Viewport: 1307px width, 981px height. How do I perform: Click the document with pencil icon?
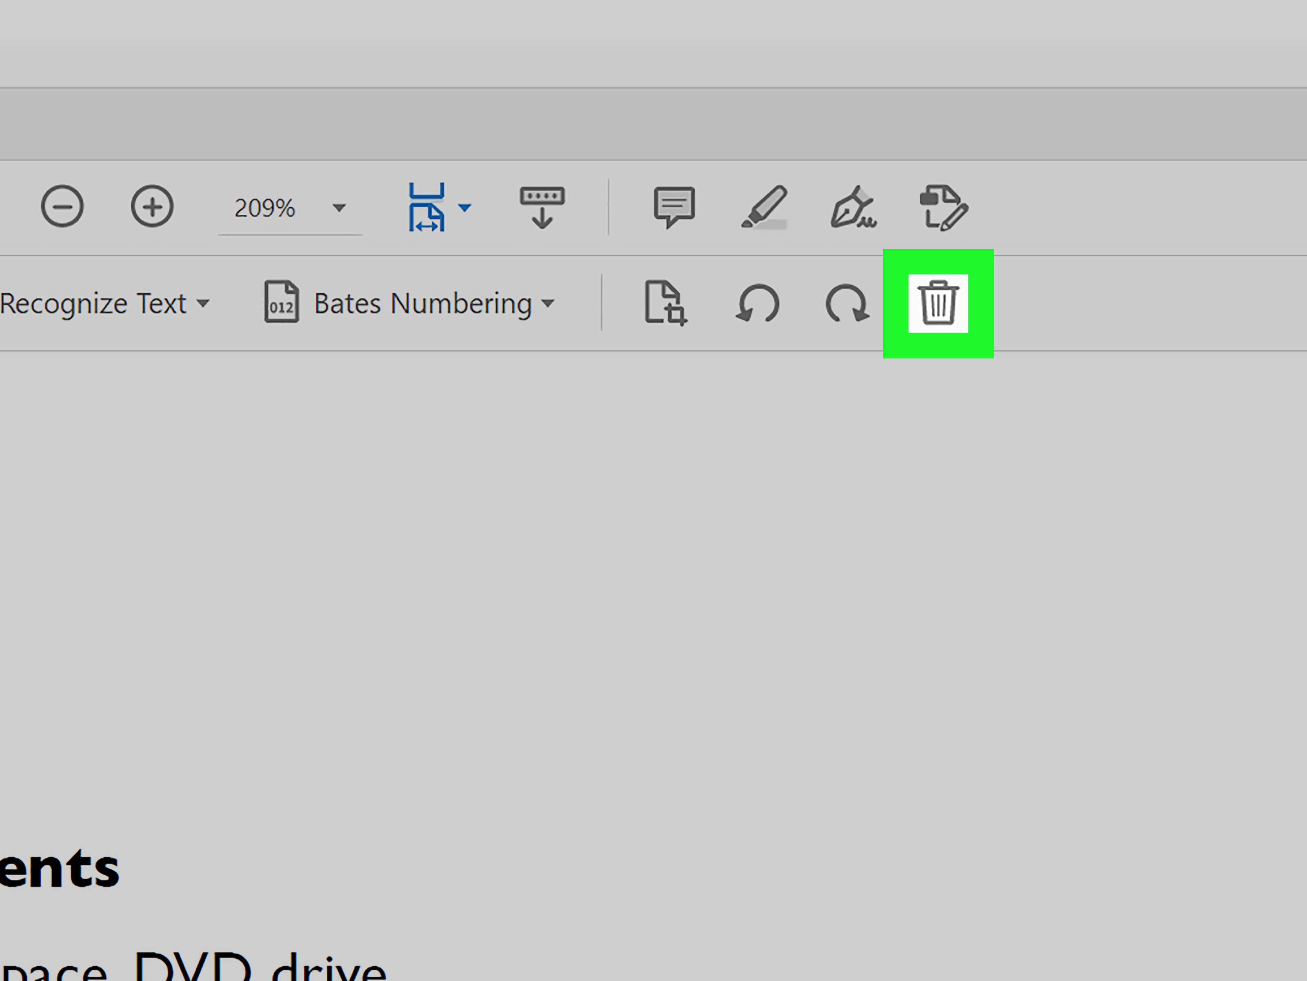click(x=943, y=208)
